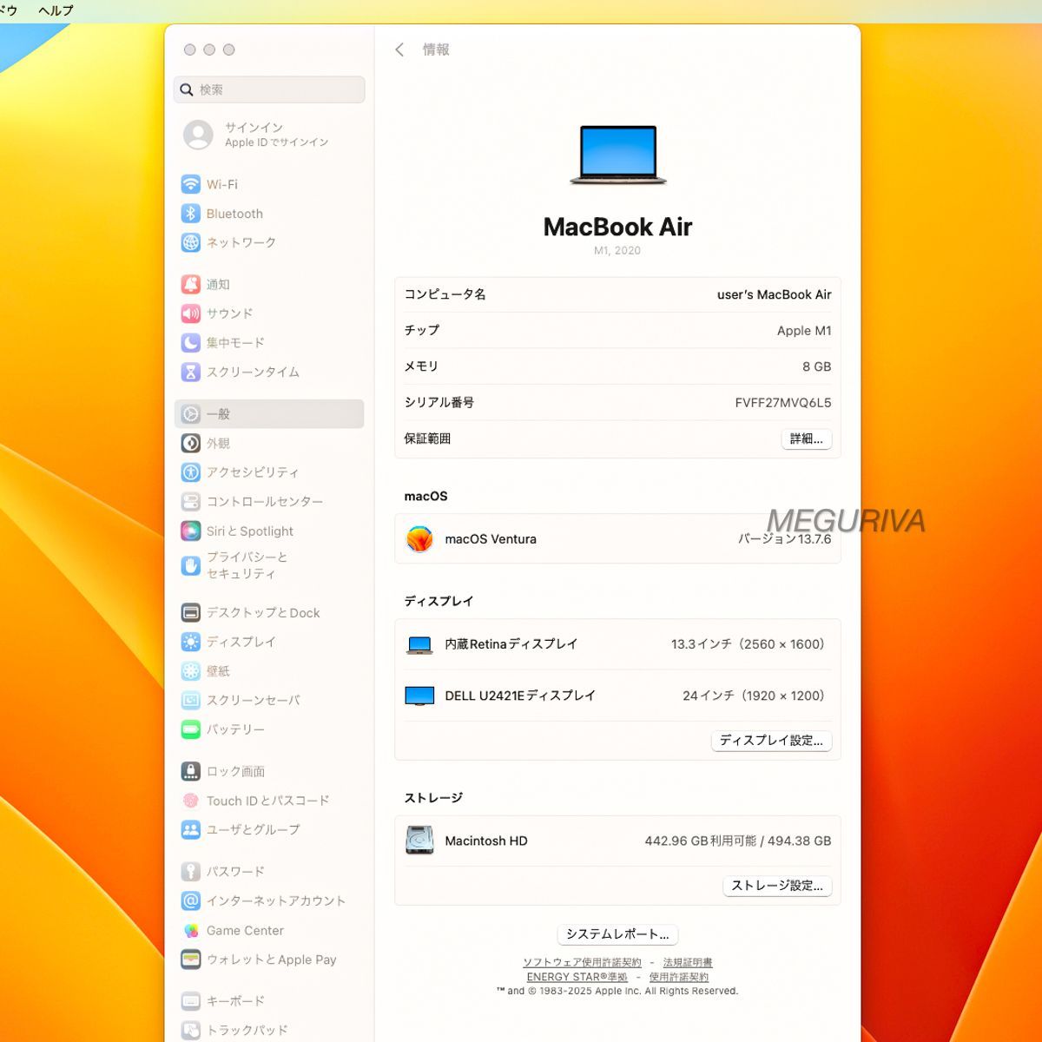
Task: Open コントロールセンター icon
Action: 190,502
